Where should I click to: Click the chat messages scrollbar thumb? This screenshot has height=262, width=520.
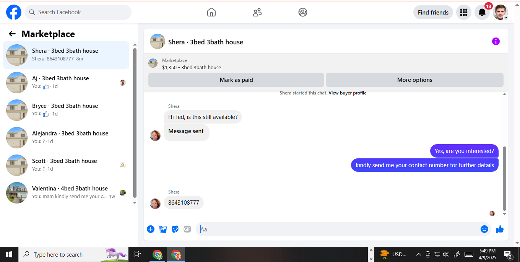pos(504,178)
